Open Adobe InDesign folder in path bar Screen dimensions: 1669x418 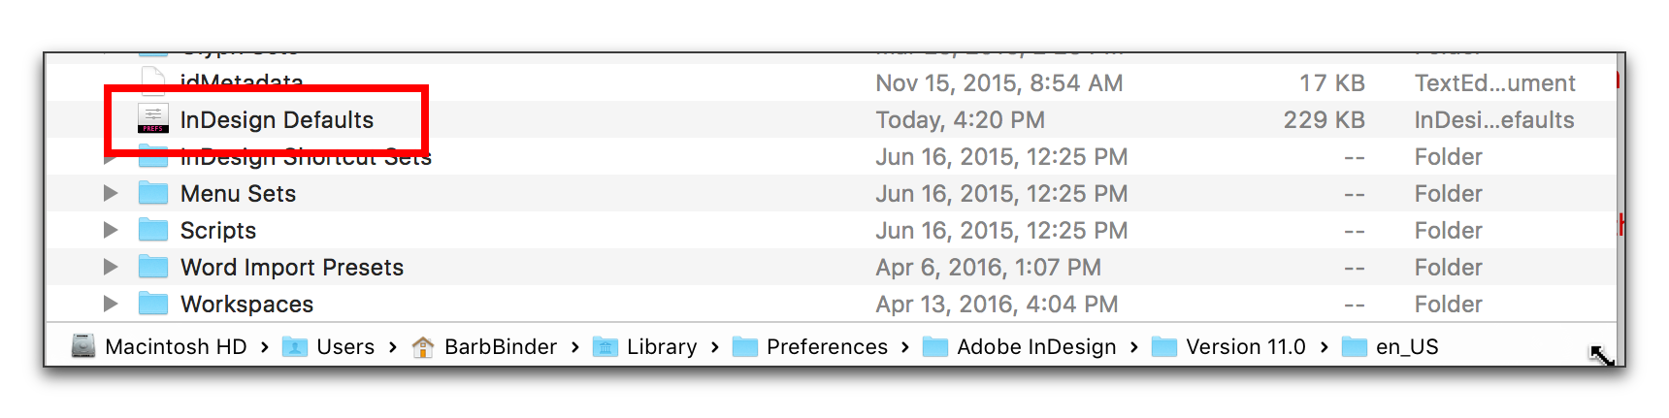pos(1019,346)
